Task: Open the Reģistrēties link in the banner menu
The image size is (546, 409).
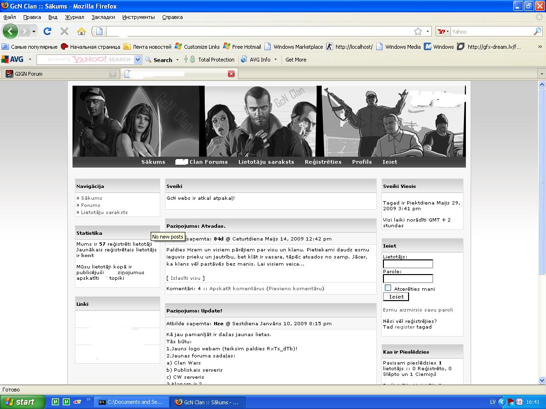Action: (x=323, y=162)
